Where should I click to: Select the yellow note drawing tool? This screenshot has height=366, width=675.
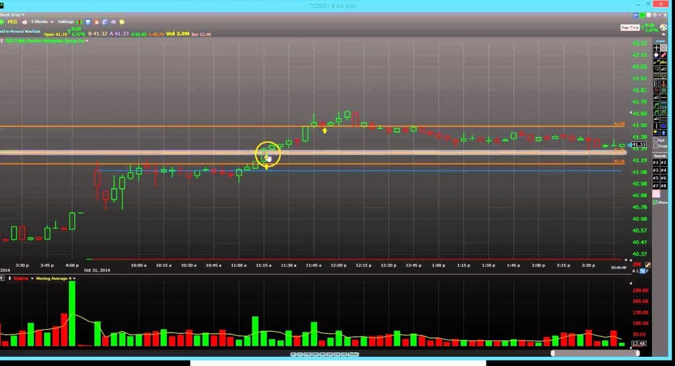(656, 133)
